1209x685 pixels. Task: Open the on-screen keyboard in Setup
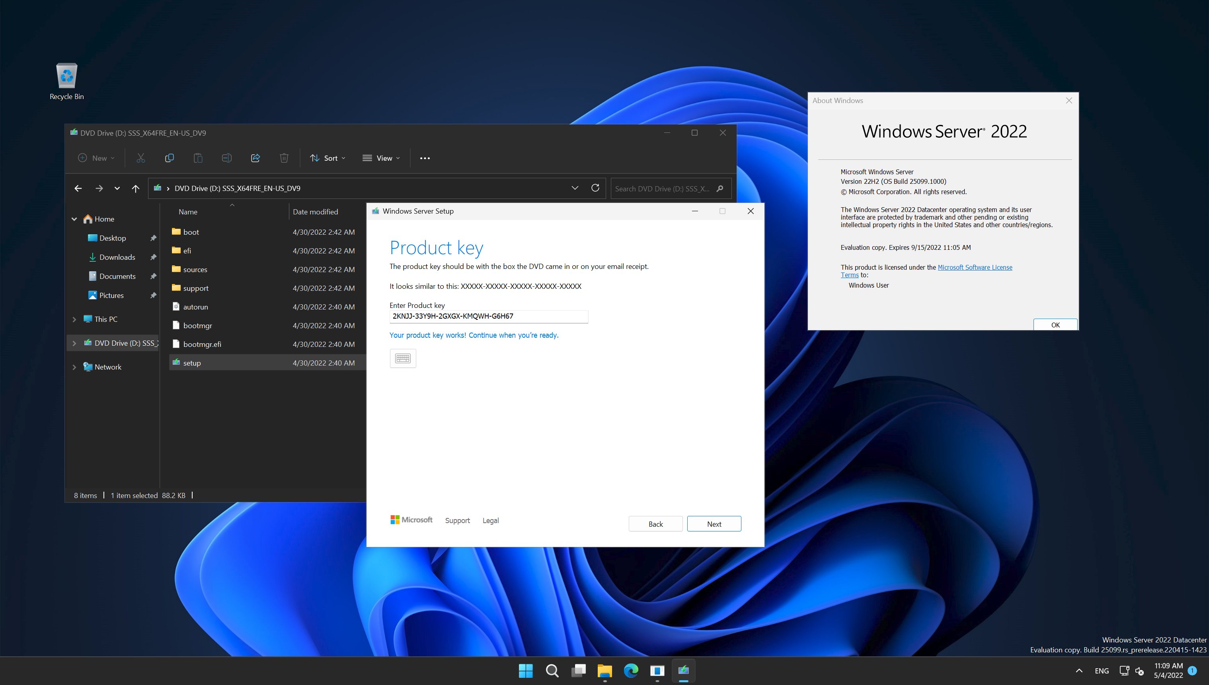click(x=403, y=358)
